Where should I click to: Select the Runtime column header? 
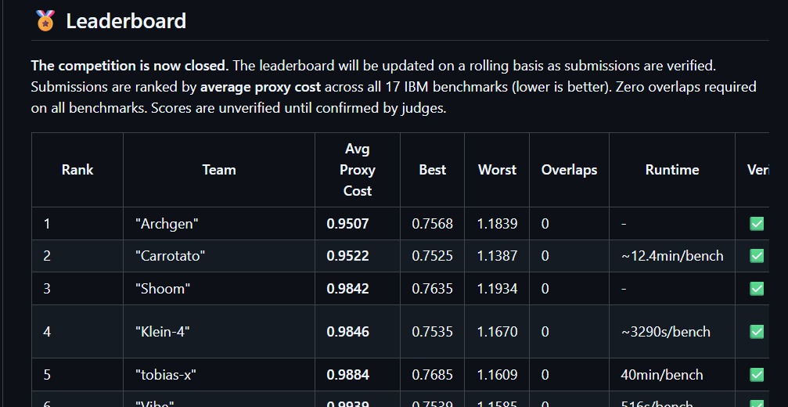(672, 170)
